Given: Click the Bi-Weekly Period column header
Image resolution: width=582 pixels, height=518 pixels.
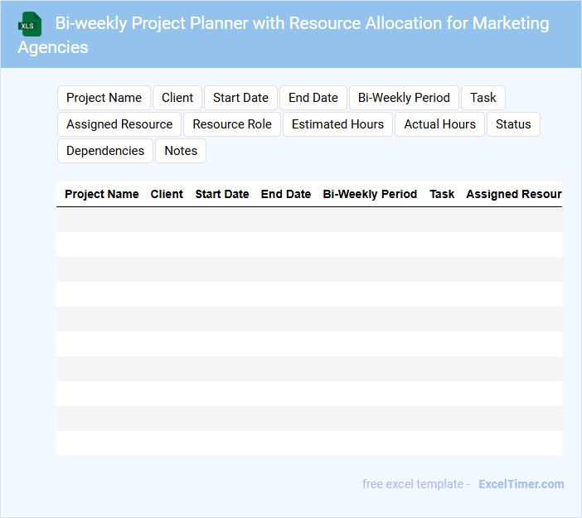Looking at the screenshot, I should (x=370, y=194).
